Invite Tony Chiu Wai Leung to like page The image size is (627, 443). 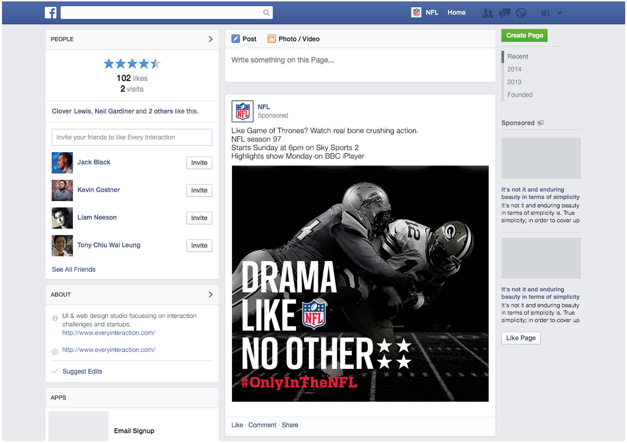tap(199, 246)
